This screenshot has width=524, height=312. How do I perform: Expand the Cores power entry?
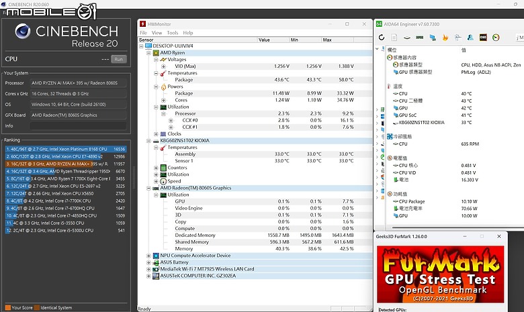pos(163,100)
